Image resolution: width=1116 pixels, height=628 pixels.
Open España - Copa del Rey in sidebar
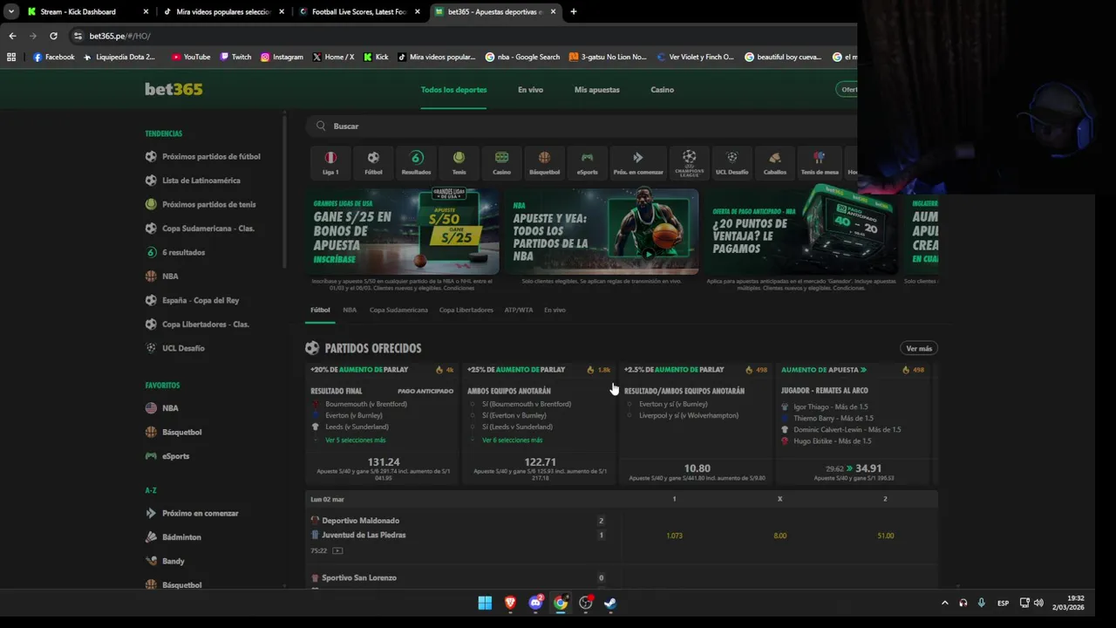point(201,300)
